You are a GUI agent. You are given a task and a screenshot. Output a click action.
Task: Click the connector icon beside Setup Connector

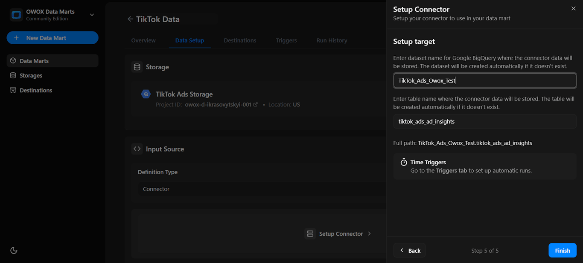310,234
